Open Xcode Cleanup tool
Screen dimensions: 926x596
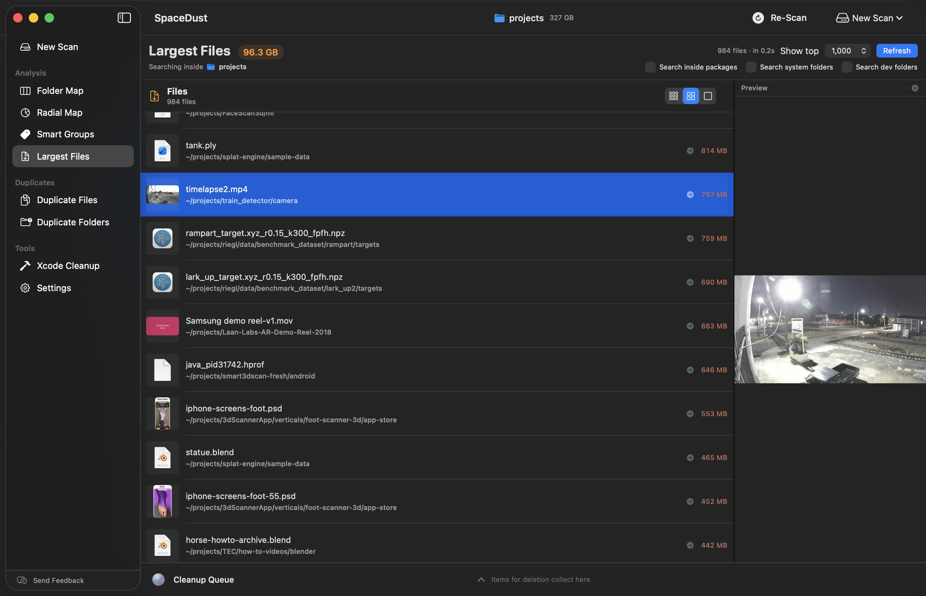pyautogui.click(x=73, y=266)
